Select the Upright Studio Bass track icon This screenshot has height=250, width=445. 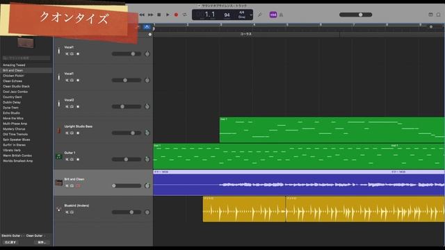58,131
